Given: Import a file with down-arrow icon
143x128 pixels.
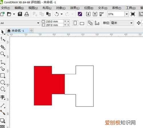Looking at the screenshot, I should [88, 14].
